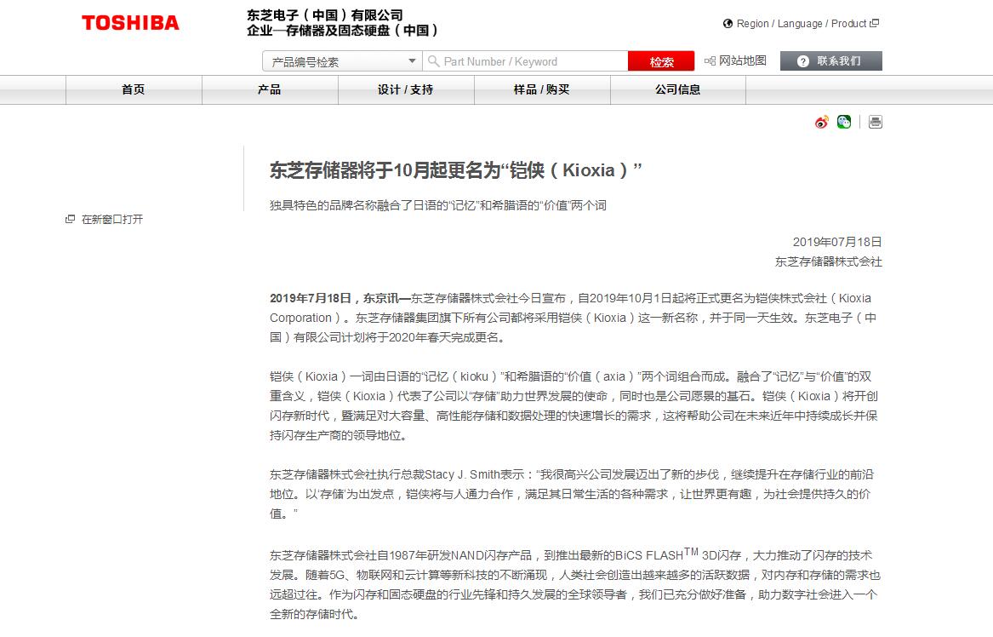Screen dimensions: 993x637
Task: Click the date 2019年07月18日
Action: click(837, 242)
